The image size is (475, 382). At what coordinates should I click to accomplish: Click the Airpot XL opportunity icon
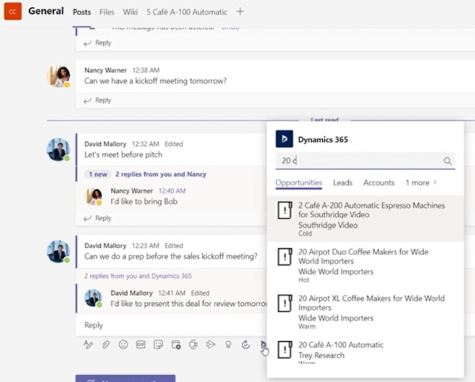tap(285, 303)
